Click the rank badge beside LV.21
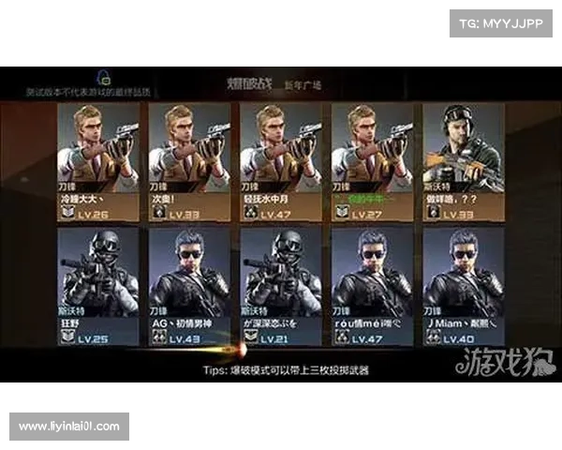The height and width of the screenshot is (450, 562). (x=250, y=337)
